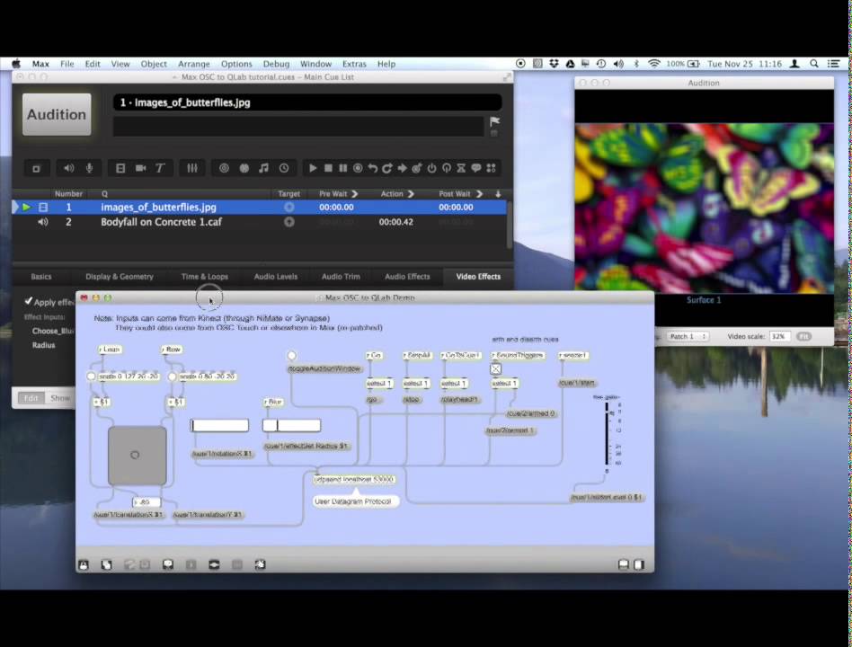Click slider above /cue/1/rotationX message
This screenshot has height=647, width=852.
[219, 425]
